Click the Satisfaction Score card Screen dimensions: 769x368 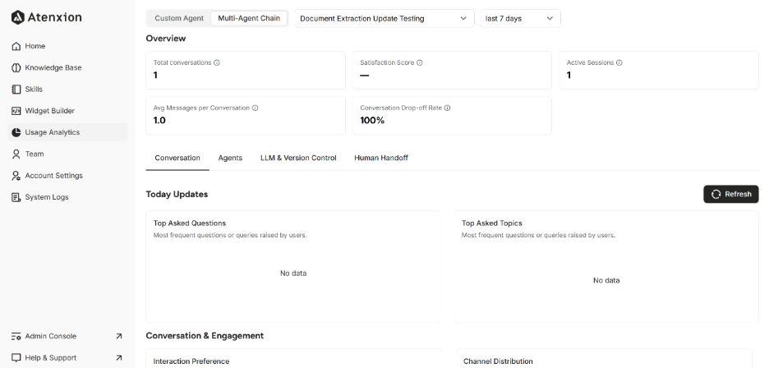pos(452,70)
